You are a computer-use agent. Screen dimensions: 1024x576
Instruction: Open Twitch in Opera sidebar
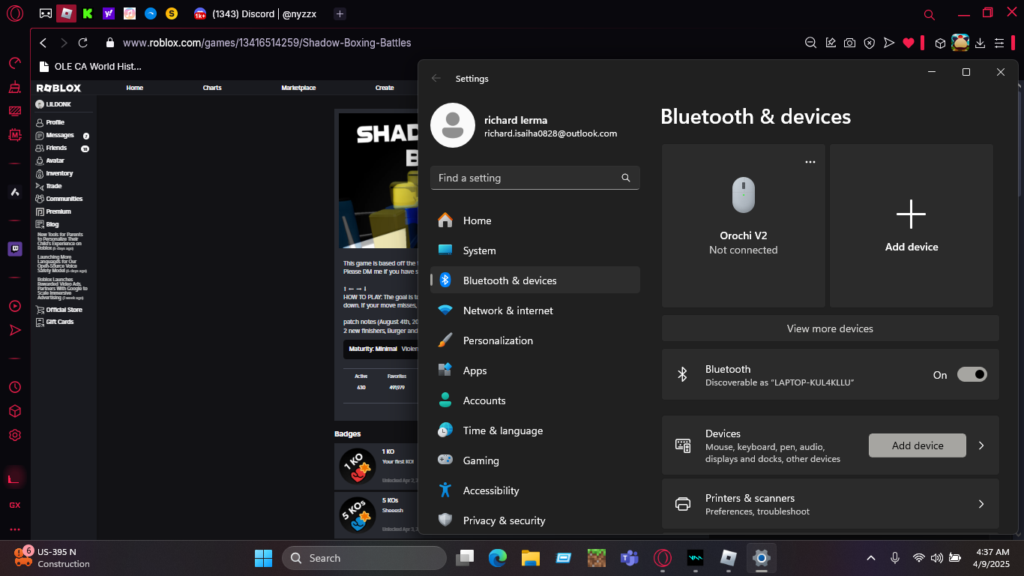click(14, 249)
